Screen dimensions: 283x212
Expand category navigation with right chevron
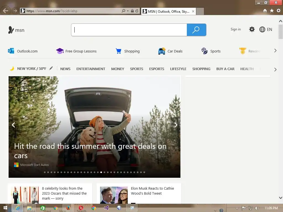click(275, 69)
